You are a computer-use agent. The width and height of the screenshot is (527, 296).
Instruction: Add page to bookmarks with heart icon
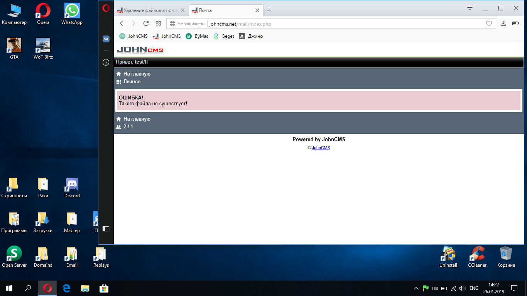coord(489,24)
